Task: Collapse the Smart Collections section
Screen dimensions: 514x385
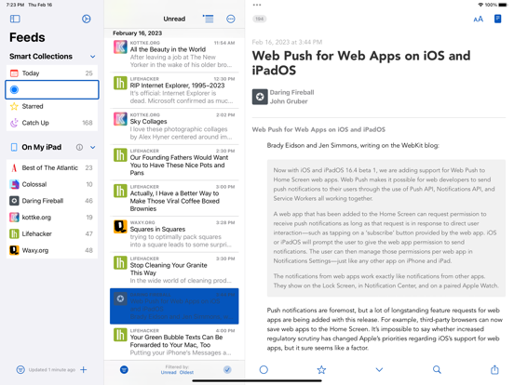Action: click(x=93, y=57)
